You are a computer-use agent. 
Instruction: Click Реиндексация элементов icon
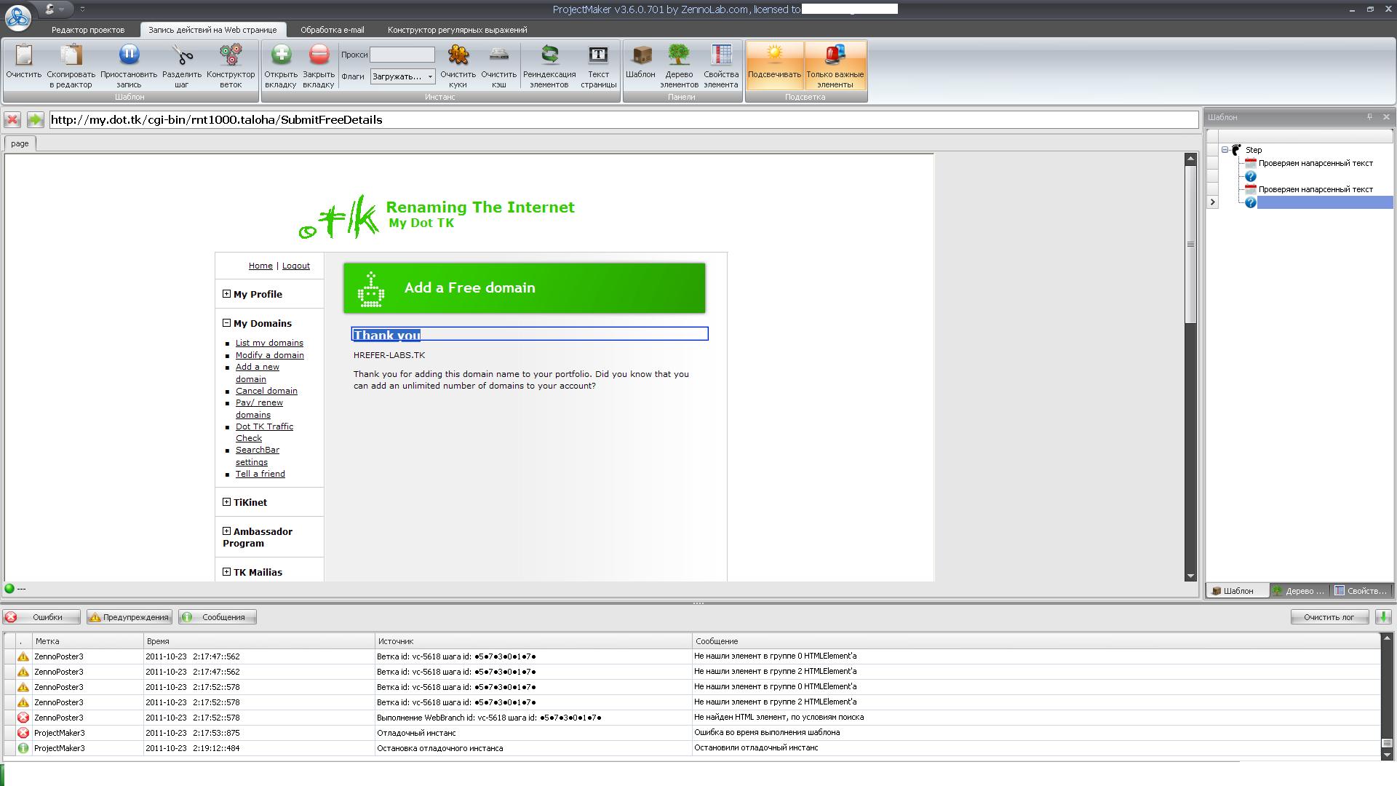(549, 56)
